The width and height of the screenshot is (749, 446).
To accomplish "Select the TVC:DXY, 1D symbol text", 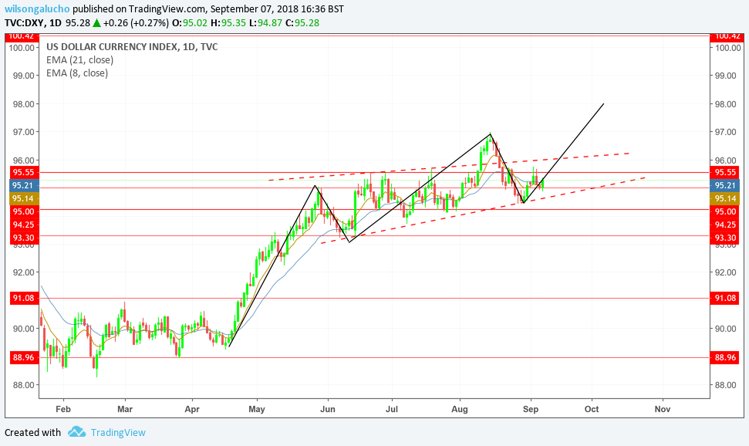I will 33,23.
